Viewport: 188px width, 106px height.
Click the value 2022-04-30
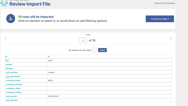pyautogui.click(x=53, y=96)
